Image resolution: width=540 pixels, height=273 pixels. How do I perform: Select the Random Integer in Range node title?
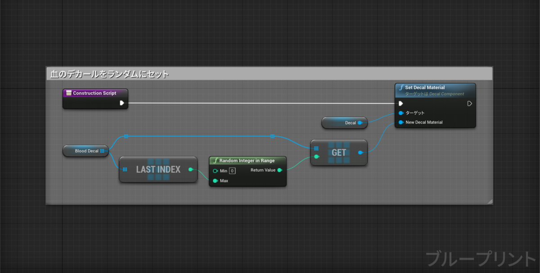coord(247,161)
